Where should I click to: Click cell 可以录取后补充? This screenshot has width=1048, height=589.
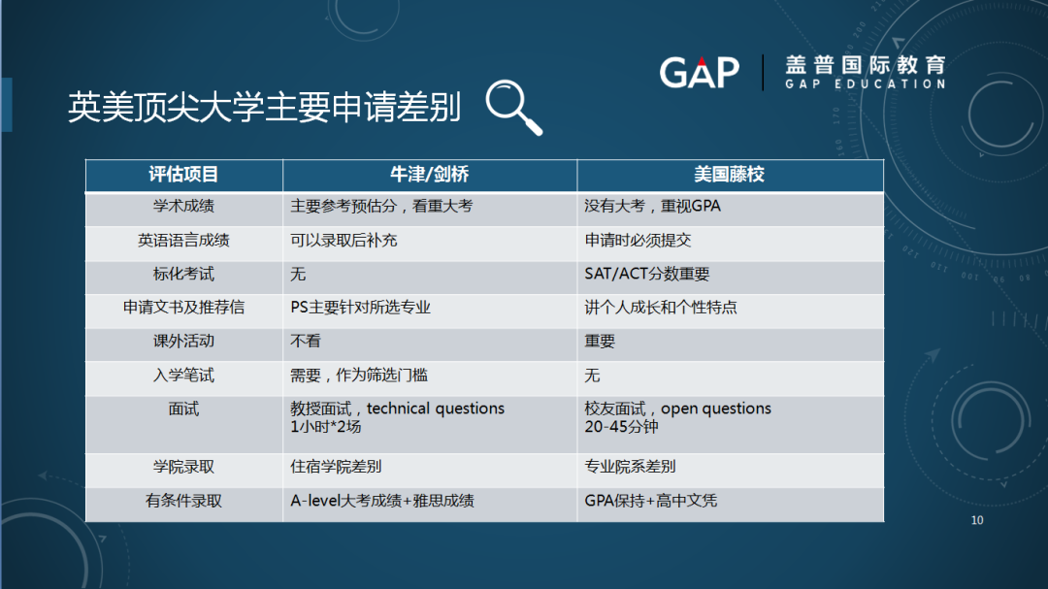point(430,244)
